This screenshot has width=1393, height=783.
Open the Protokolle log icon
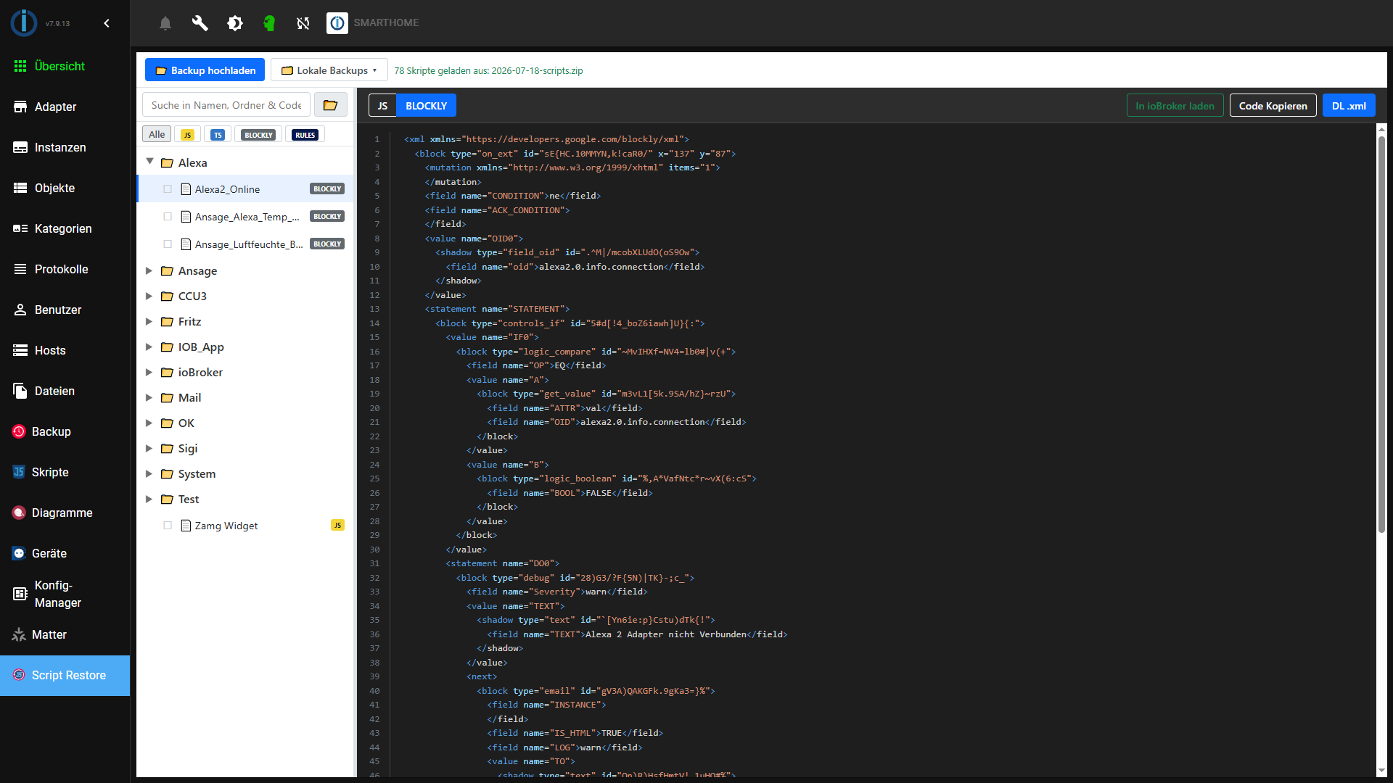(x=20, y=269)
